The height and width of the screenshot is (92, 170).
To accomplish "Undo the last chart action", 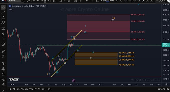I will 87,1.
